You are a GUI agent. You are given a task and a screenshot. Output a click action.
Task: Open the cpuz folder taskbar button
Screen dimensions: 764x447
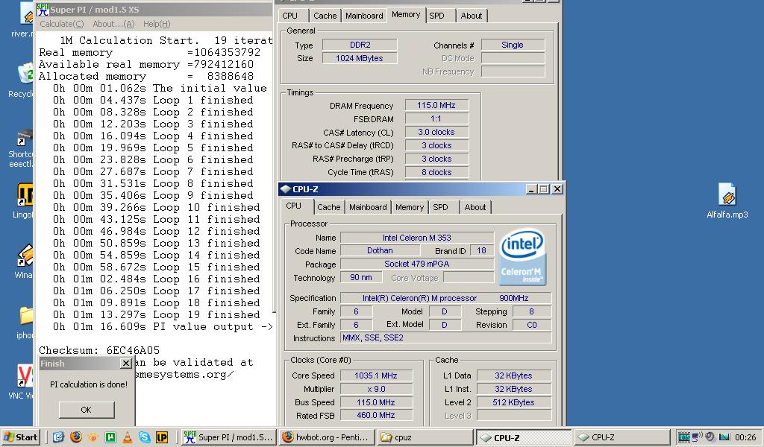[x=425, y=437]
